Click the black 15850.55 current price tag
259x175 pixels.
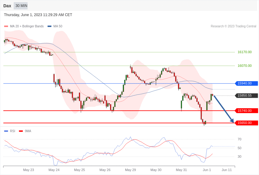click(x=247, y=95)
